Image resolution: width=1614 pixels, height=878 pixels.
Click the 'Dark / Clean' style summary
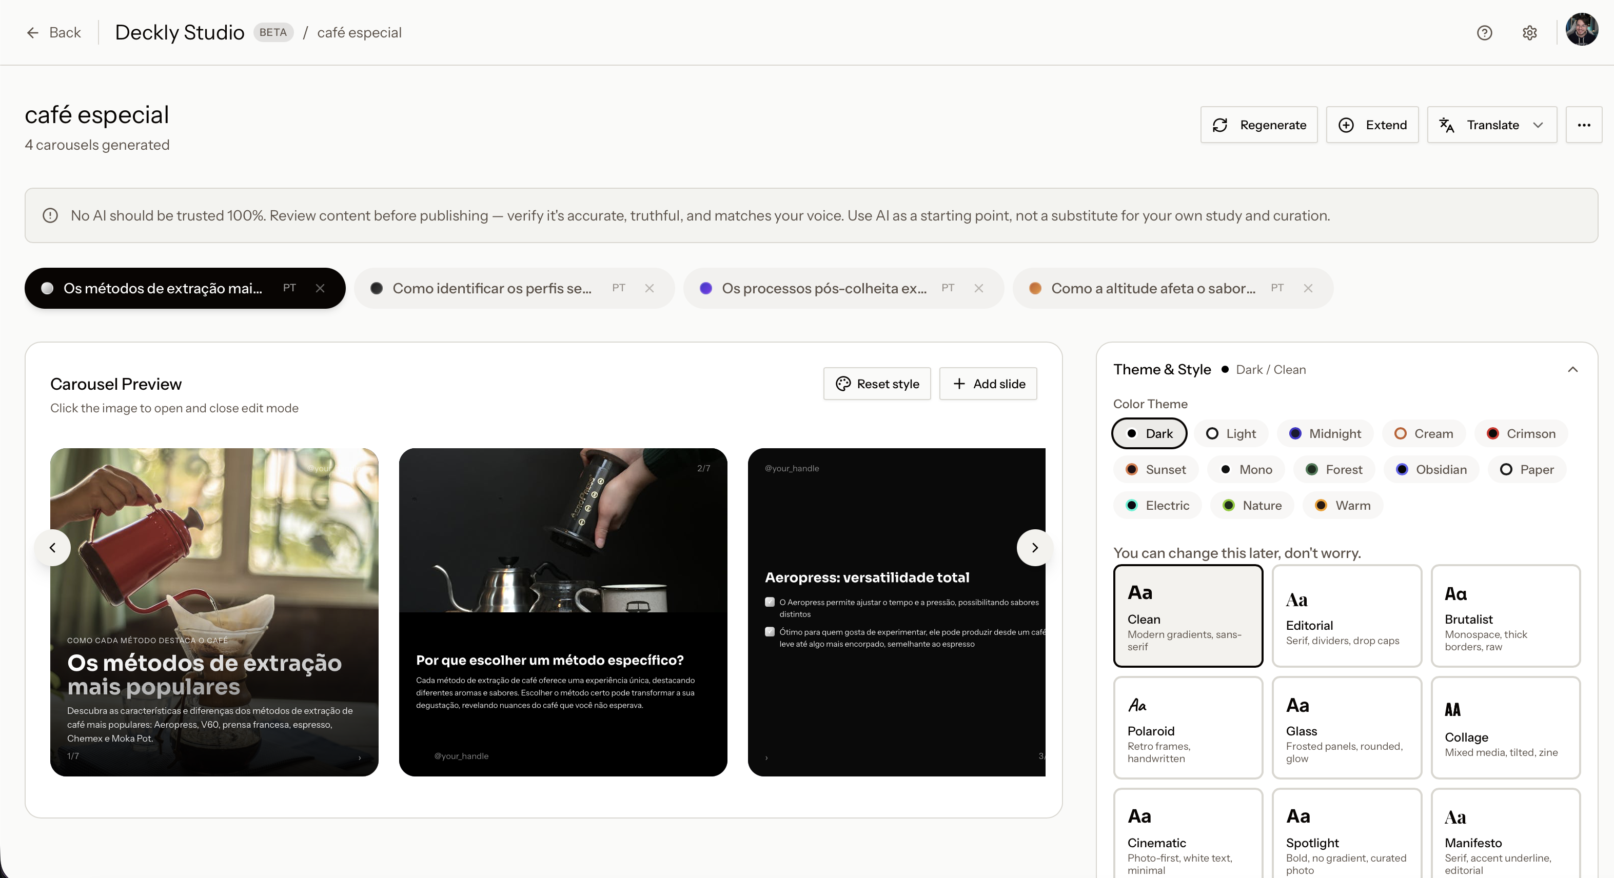point(1271,369)
